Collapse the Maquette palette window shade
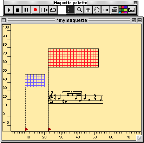The width and height of the screenshot is (144, 143). pyautogui.click(x=136, y=3)
